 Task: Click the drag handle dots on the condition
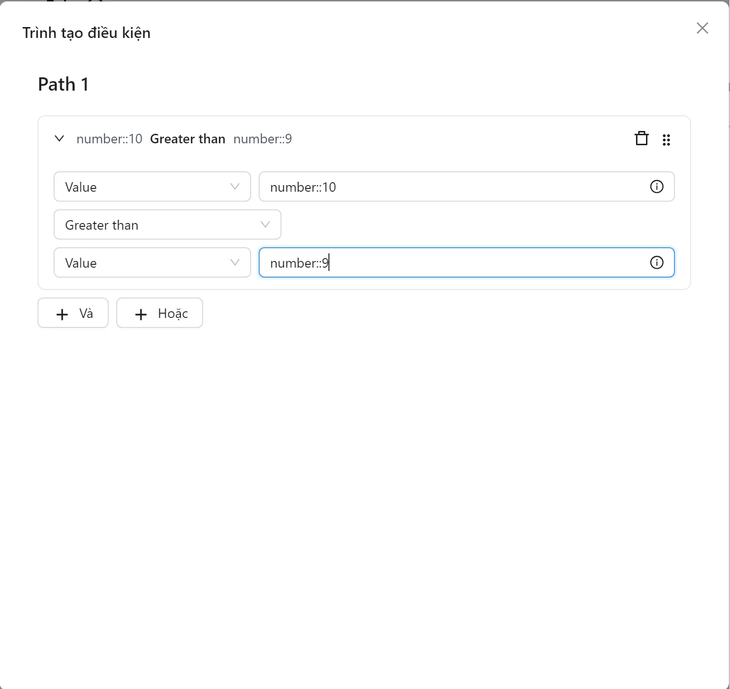[666, 139]
